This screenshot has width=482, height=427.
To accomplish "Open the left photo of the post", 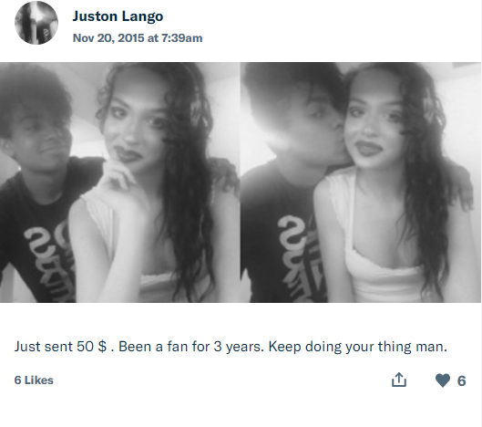I will point(120,182).
